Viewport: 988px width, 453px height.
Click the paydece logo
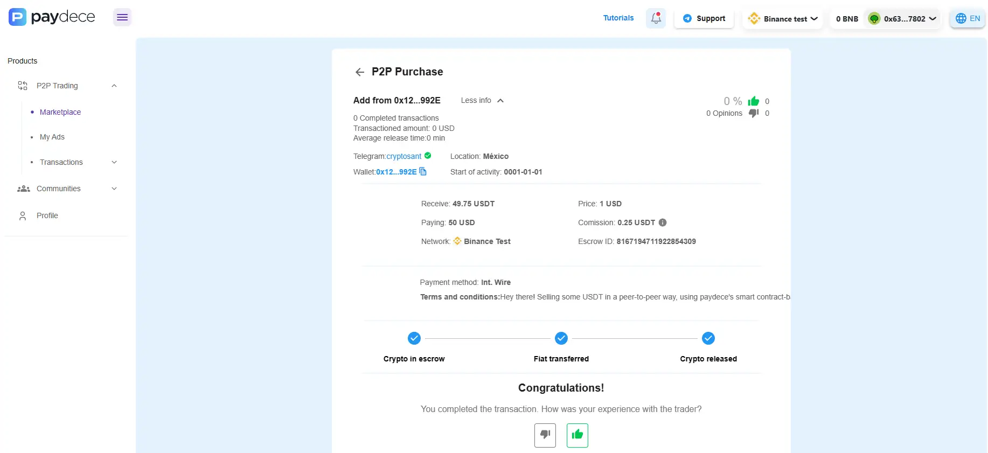pyautogui.click(x=52, y=17)
